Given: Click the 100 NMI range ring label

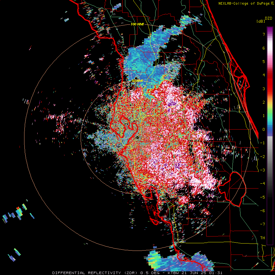Looking at the screenshot, I should (x=137, y=24).
